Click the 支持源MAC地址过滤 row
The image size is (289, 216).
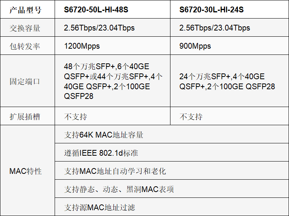tap(100, 207)
